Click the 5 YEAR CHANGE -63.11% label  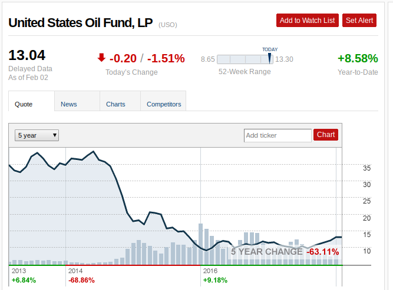[285, 252]
